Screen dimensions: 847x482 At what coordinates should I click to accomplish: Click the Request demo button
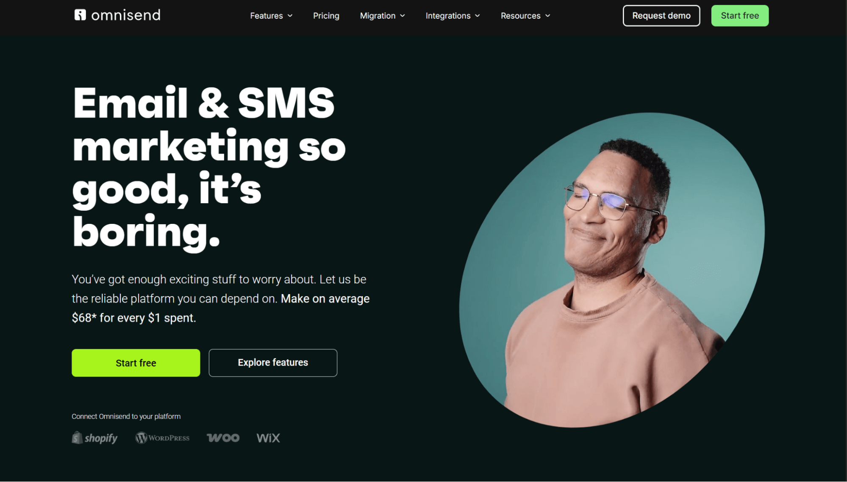[x=661, y=16]
